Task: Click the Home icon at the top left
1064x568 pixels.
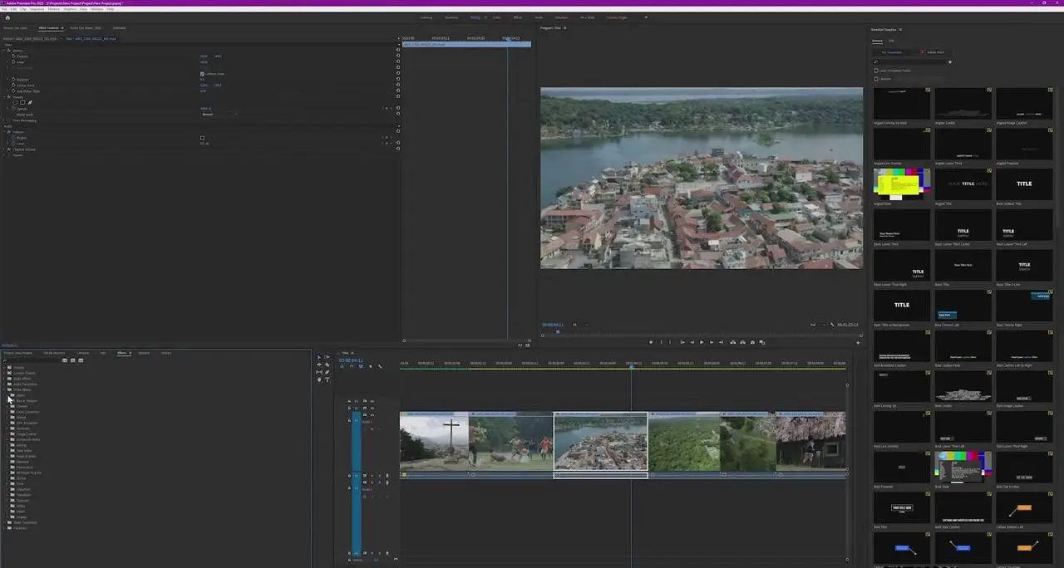Action: [x=7, y=17]
